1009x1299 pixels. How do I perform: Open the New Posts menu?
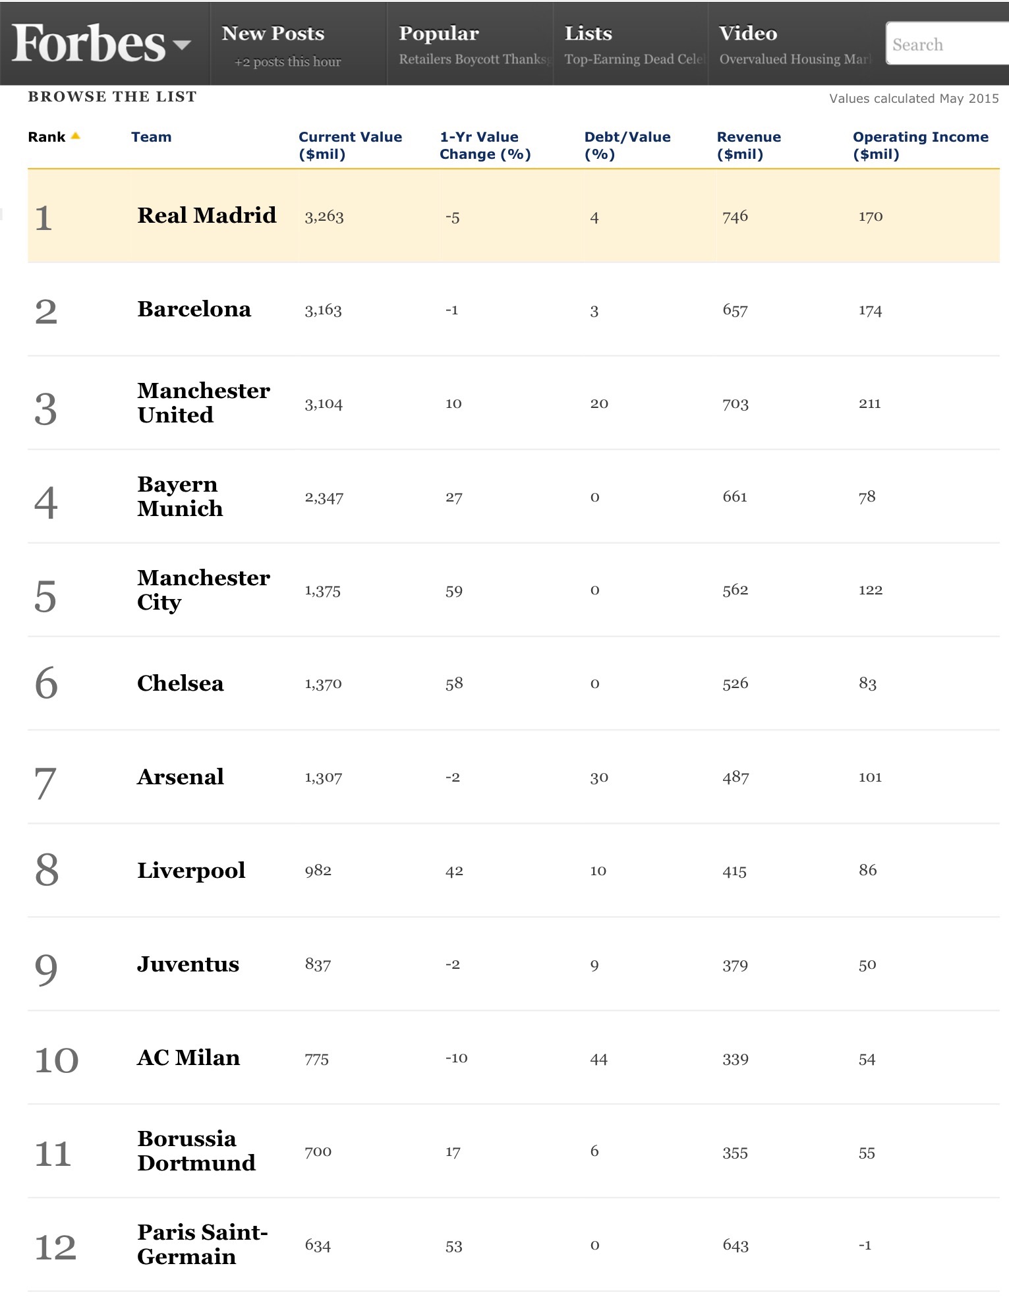pos(273,34)
